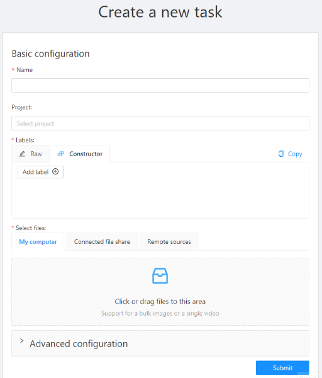Switch to the Raw labels tab
Viewport: 322px width, 378px height.
coord(30,154)
